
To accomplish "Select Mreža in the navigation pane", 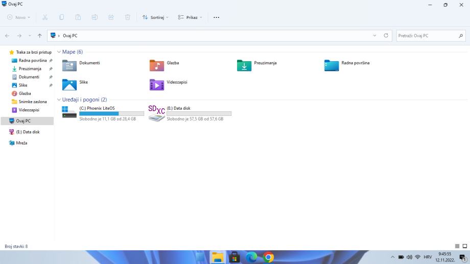I will (21, 143).
